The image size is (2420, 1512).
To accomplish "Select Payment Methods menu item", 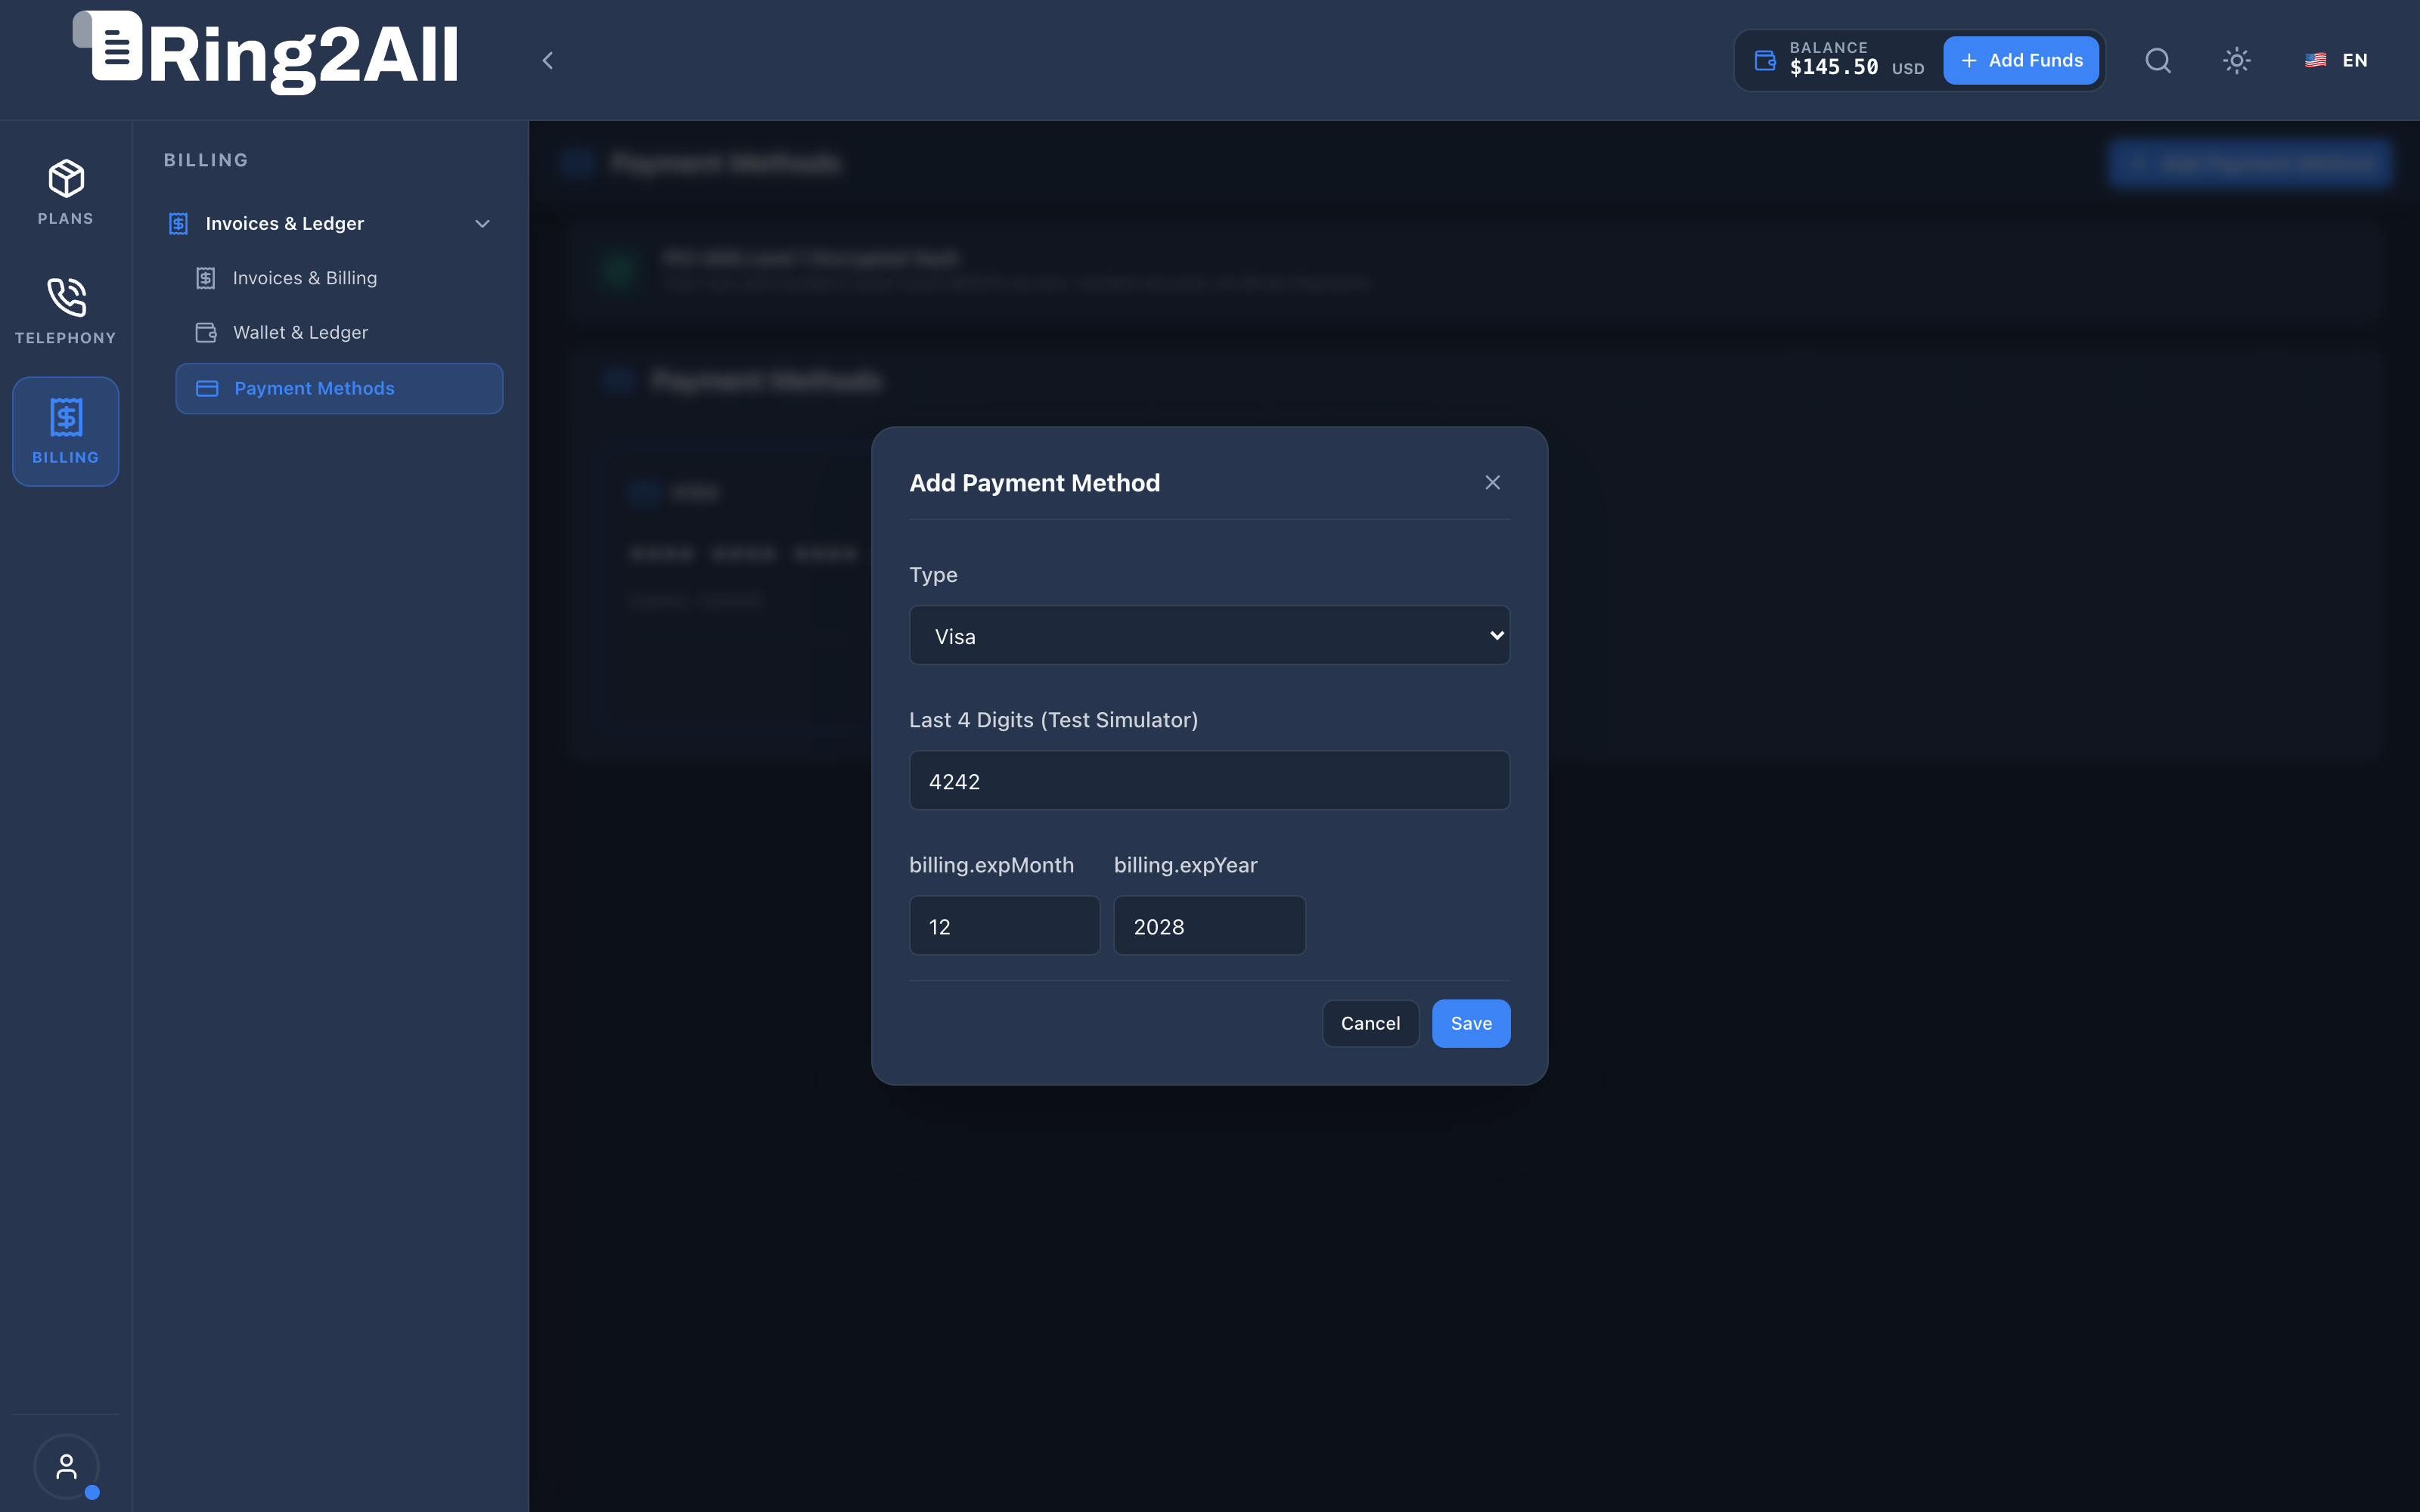I will click(339, 388).
